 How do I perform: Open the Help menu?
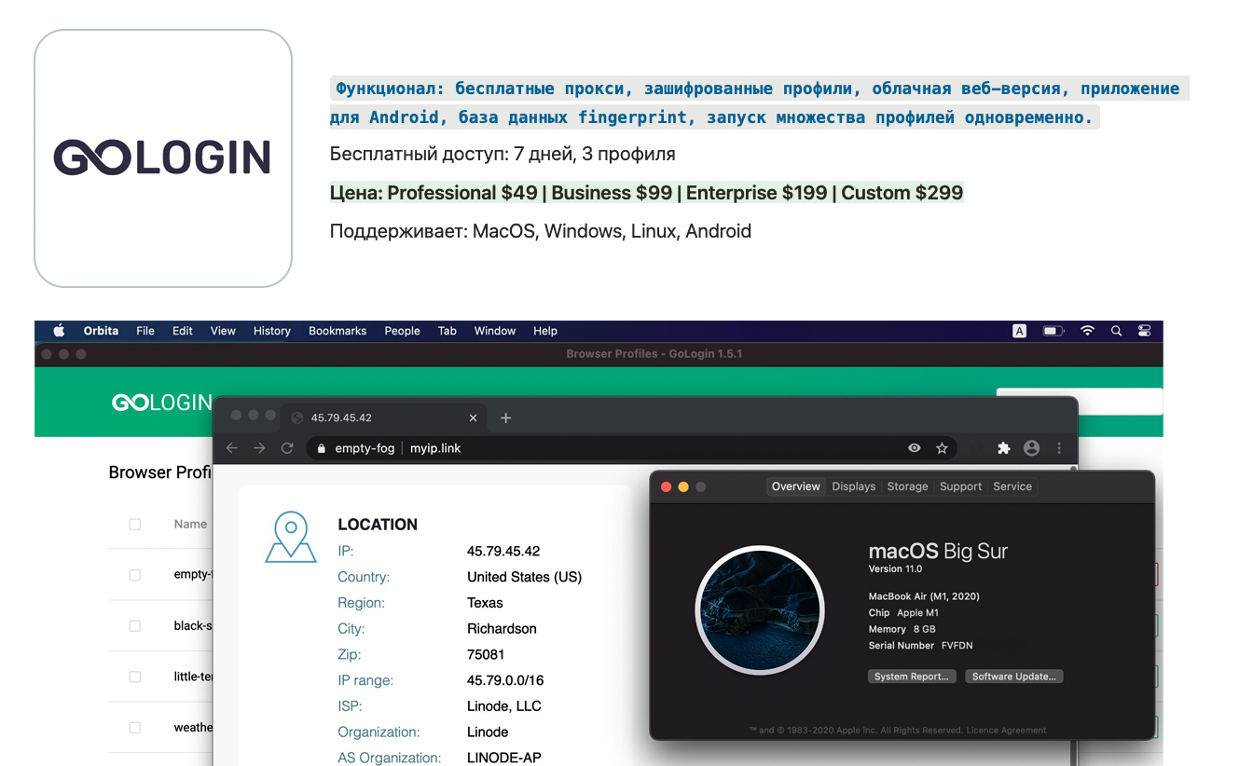(545, 331)
